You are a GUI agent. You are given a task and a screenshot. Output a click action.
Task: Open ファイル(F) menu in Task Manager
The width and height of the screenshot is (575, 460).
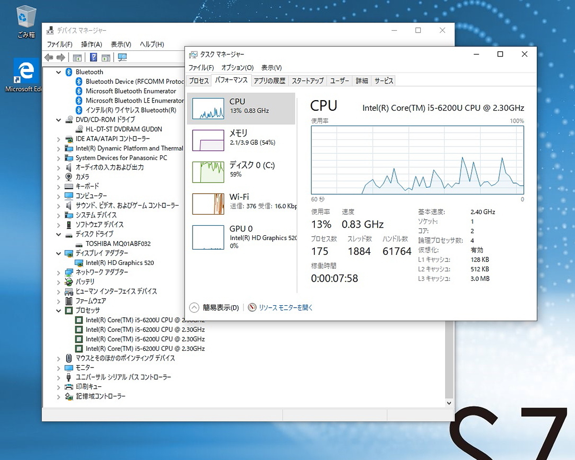(x=201, y=68)
